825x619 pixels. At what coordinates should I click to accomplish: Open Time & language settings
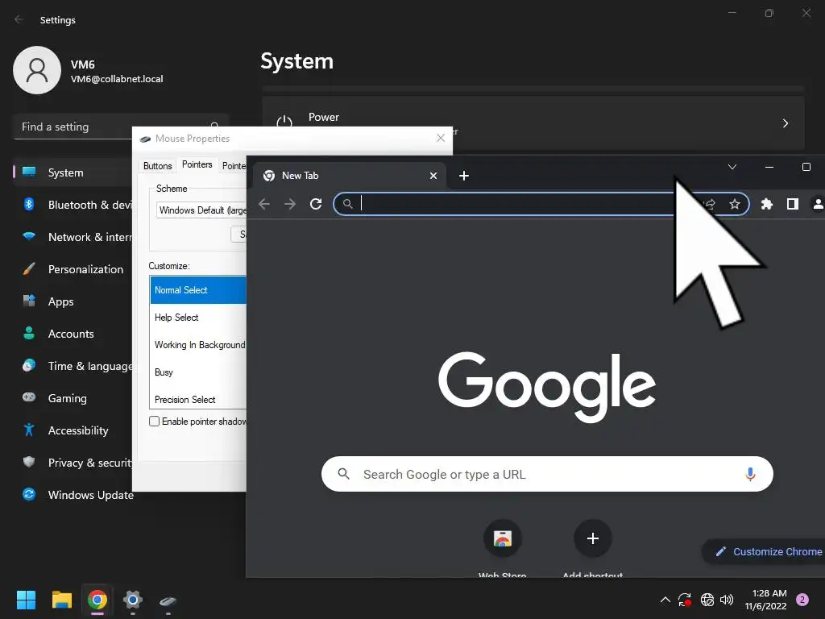pos(73,366)
